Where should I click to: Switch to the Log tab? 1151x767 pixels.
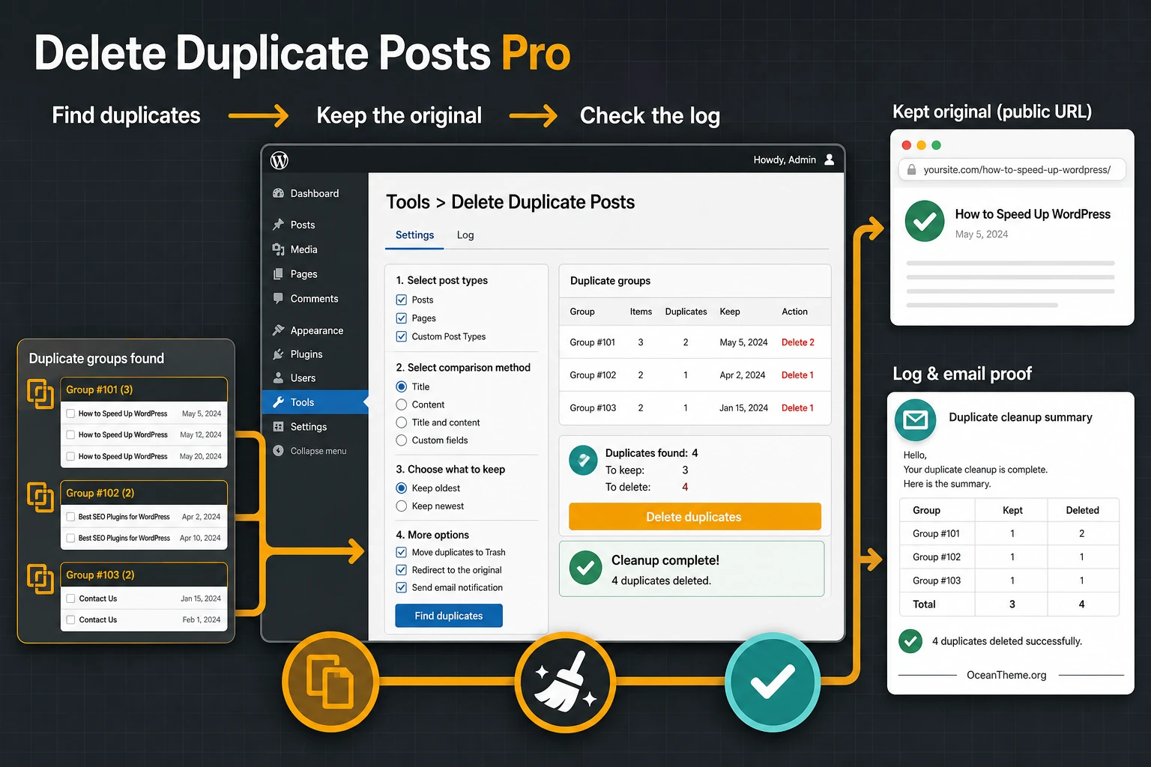[x=465, y=235]
